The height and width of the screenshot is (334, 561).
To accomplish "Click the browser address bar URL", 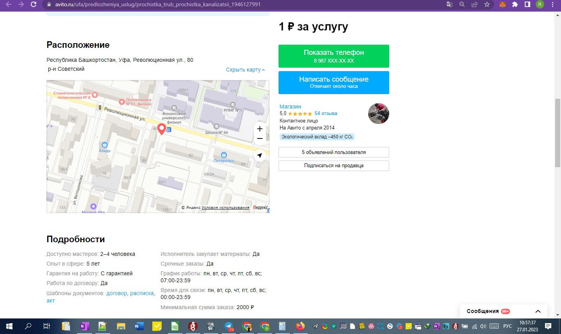I will (x=158, y=4).
